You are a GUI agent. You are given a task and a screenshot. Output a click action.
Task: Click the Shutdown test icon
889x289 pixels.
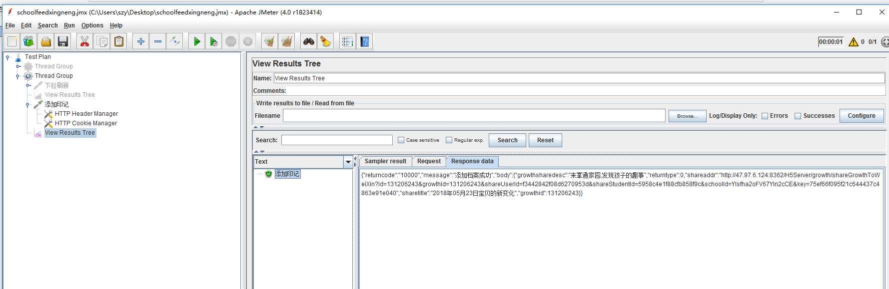pos(248,41)
